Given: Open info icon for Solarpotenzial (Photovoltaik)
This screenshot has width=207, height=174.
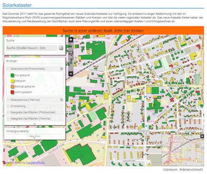Looking at the screenshot, I should [x=62, y=68].
